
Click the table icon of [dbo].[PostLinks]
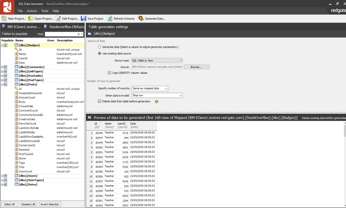click(x=16, y=76)
